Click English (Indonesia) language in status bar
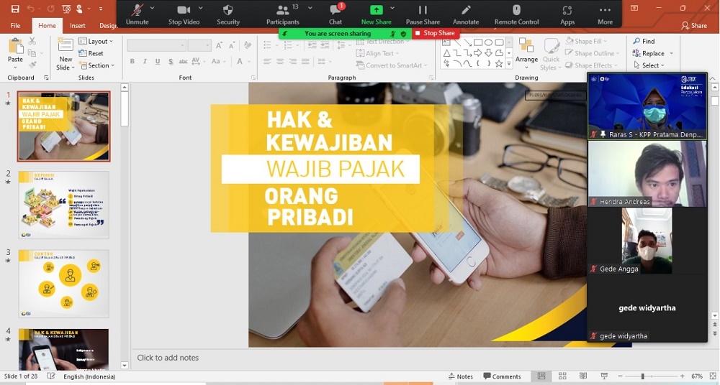 (x=89, y=376)
